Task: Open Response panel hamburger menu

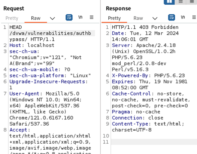Action: point(194,17)
